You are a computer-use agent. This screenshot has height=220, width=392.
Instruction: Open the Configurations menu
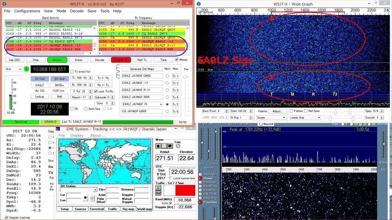[x=27, y=11]
